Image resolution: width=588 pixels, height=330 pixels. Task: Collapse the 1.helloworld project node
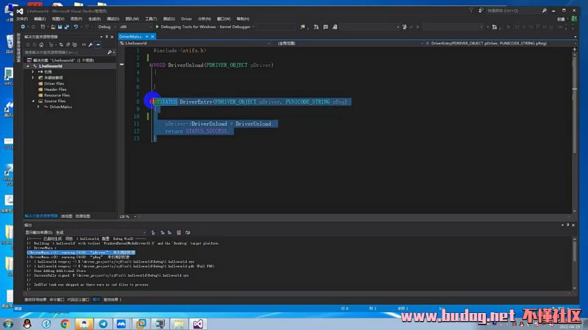coord(28,66)
